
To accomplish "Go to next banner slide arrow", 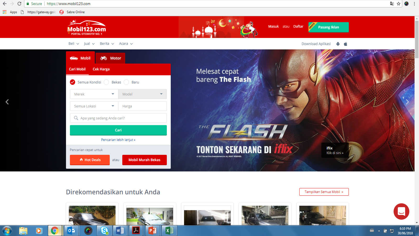I will pyautogui.click(x=407, y=102).
